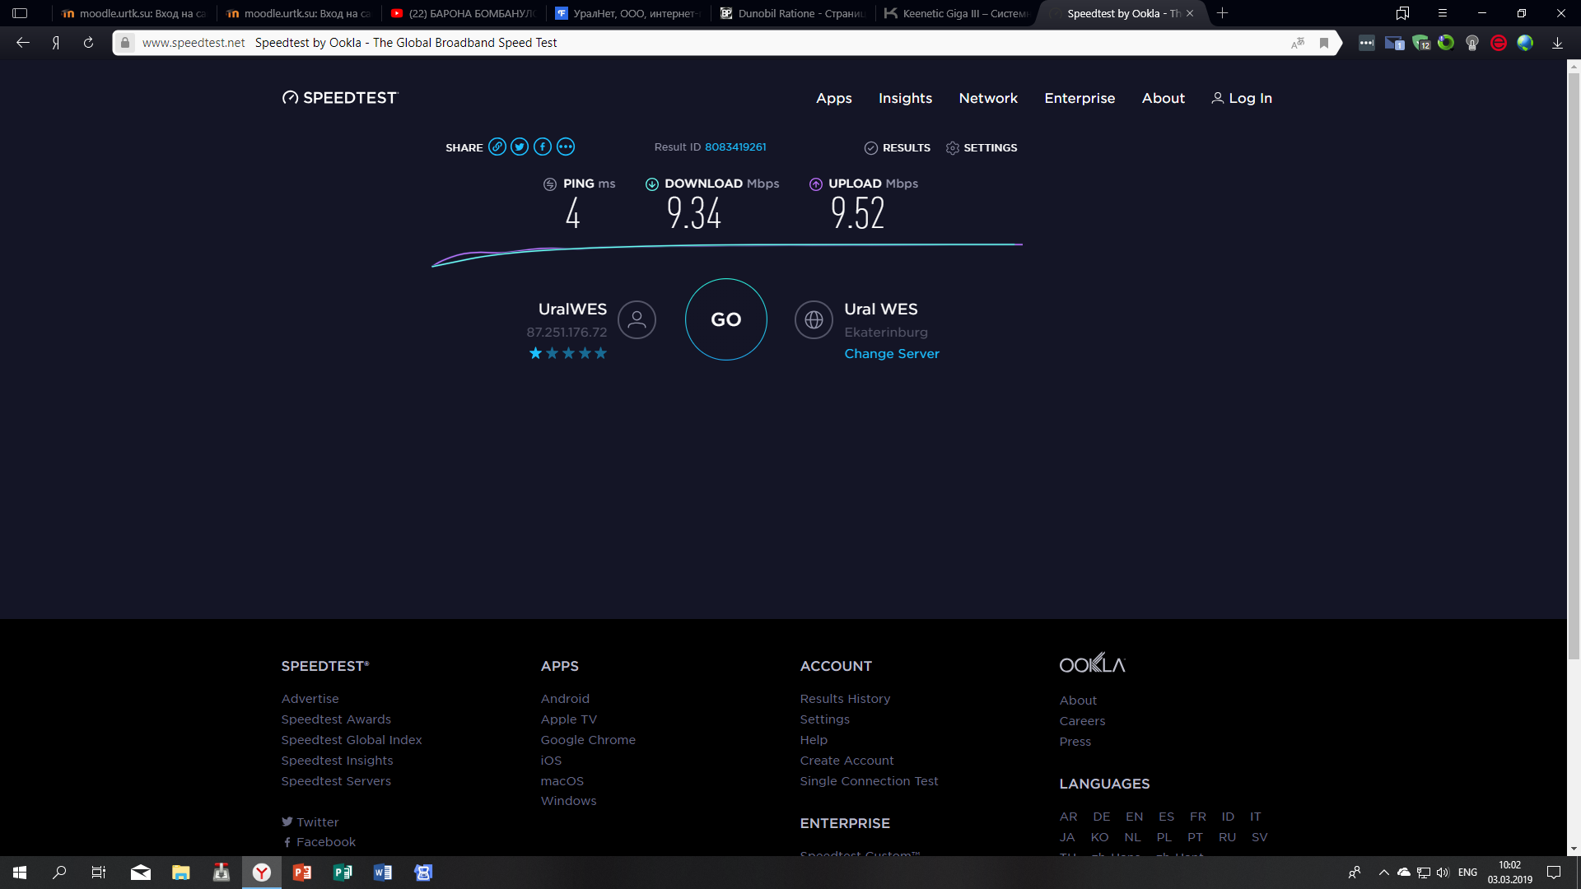
Task: Share result on Facebook icon
Action: [x=543, y=147]
